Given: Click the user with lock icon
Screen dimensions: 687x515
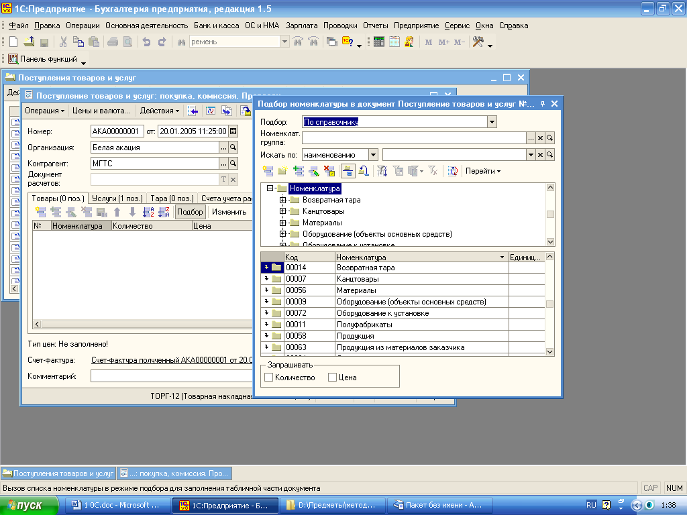Looking at the screenshot, I should [x=409, y=42].
